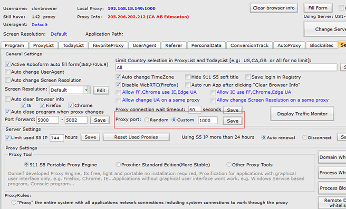Click the Screen Resolution Default link
Viewport: 346px width, 209px height.
click(x=59, y=34)
